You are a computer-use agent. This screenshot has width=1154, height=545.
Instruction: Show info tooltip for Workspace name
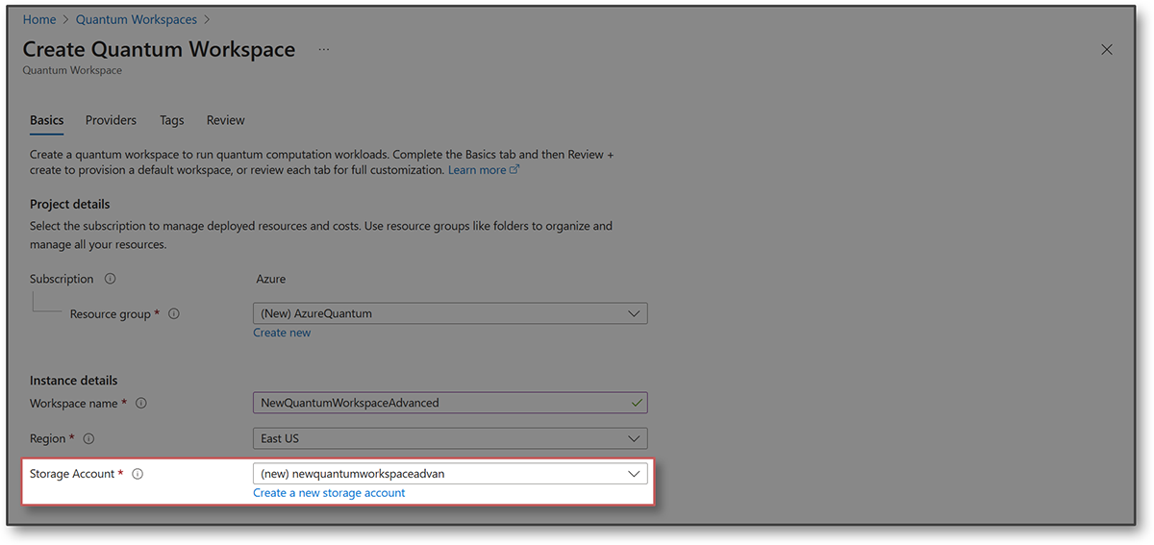pyautogui.click(x=141, y=403)
